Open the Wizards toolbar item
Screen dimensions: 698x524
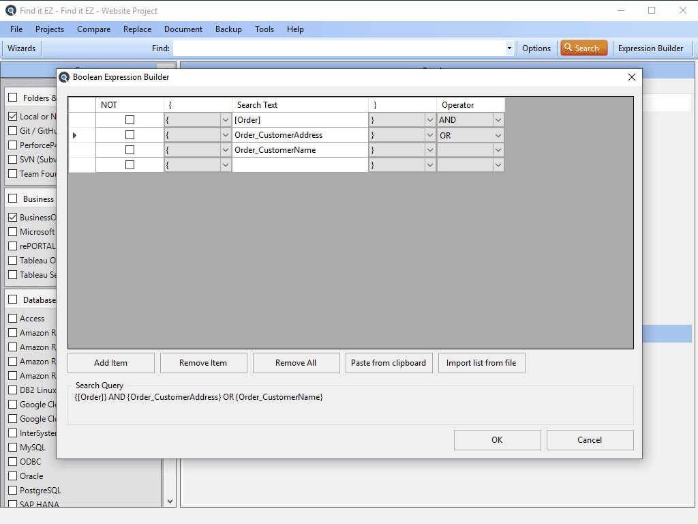pyautogui.click(x=22, y=48)
